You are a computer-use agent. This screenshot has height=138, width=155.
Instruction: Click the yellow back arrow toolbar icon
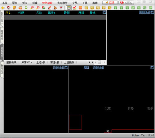click(3, 8)
